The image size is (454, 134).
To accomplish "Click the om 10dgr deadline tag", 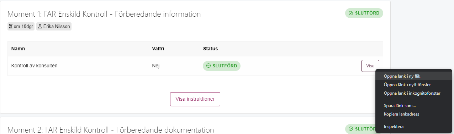I will [21, 27].
